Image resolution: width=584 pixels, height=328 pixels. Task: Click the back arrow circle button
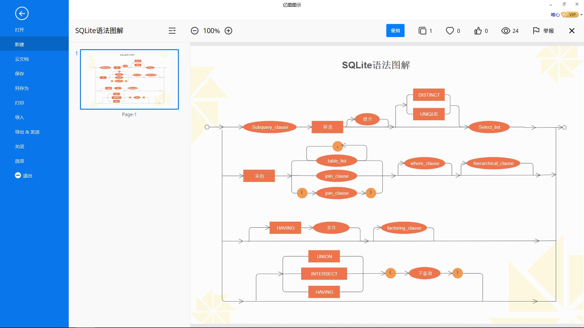(21, 14)
